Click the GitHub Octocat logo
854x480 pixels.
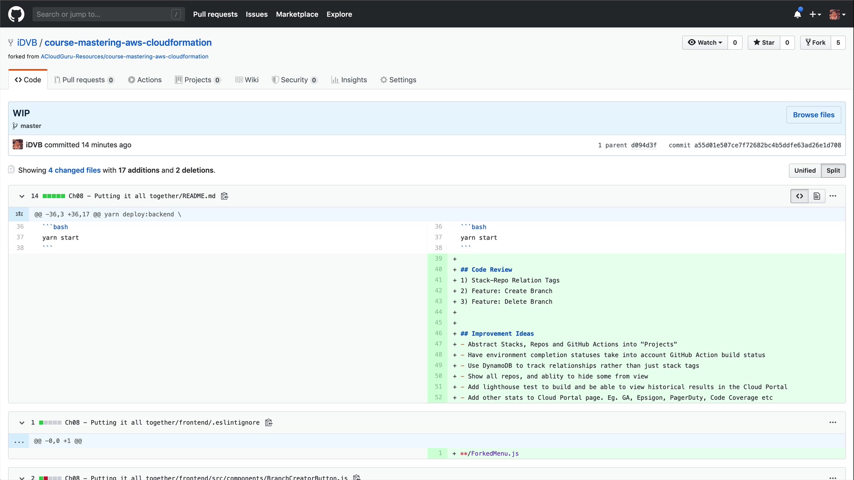16,14
